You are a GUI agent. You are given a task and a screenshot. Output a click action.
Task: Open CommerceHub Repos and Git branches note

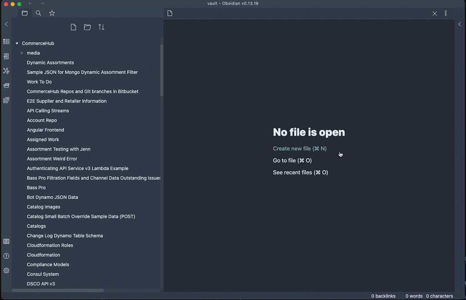tap(82, 91)
